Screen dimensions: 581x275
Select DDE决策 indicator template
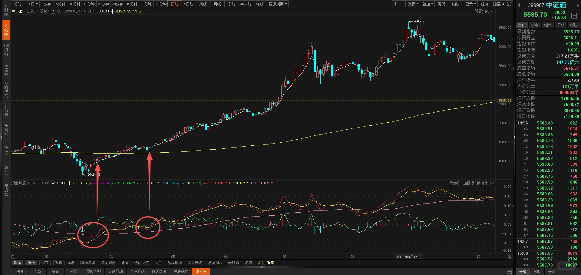coord(87,263)
